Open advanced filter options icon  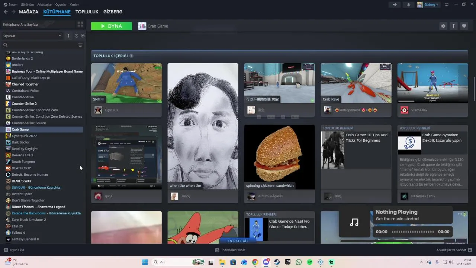pos(80,45)
